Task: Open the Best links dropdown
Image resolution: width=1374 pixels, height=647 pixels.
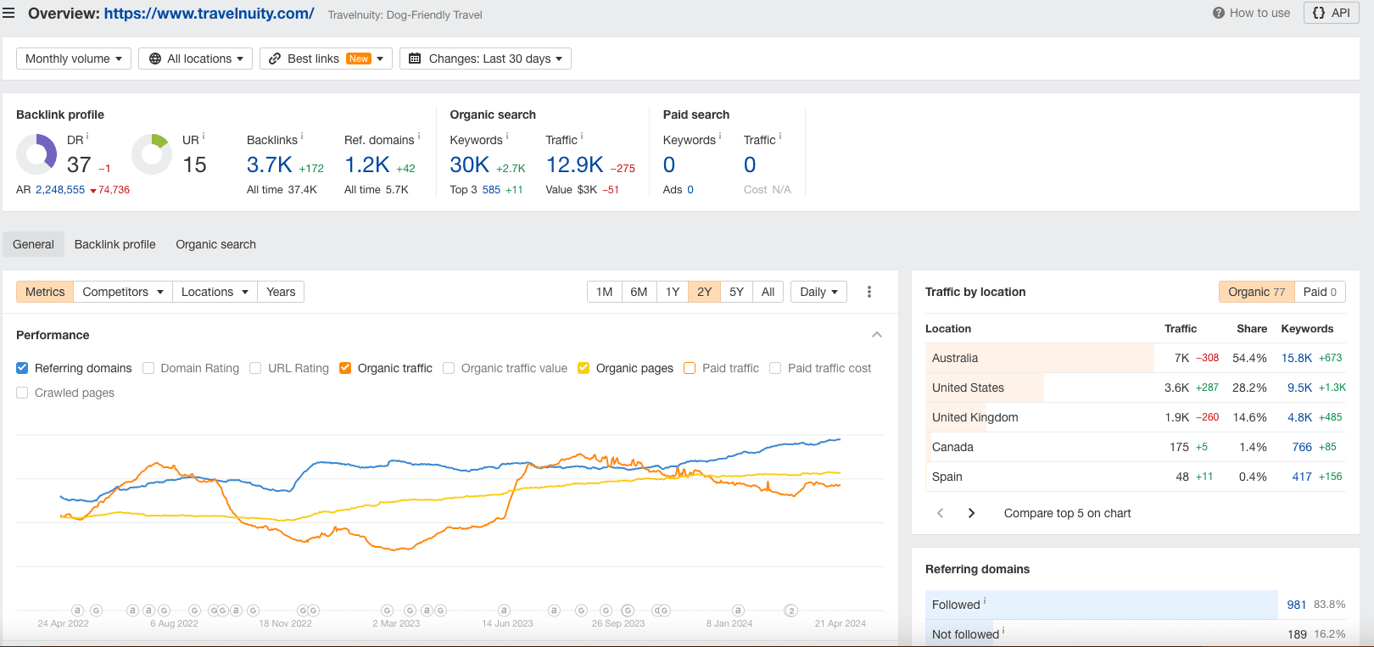Action: 326,59
